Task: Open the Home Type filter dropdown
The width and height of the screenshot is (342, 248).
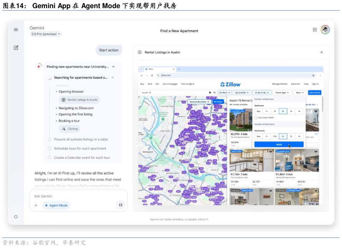Action: tap(282, 93)
